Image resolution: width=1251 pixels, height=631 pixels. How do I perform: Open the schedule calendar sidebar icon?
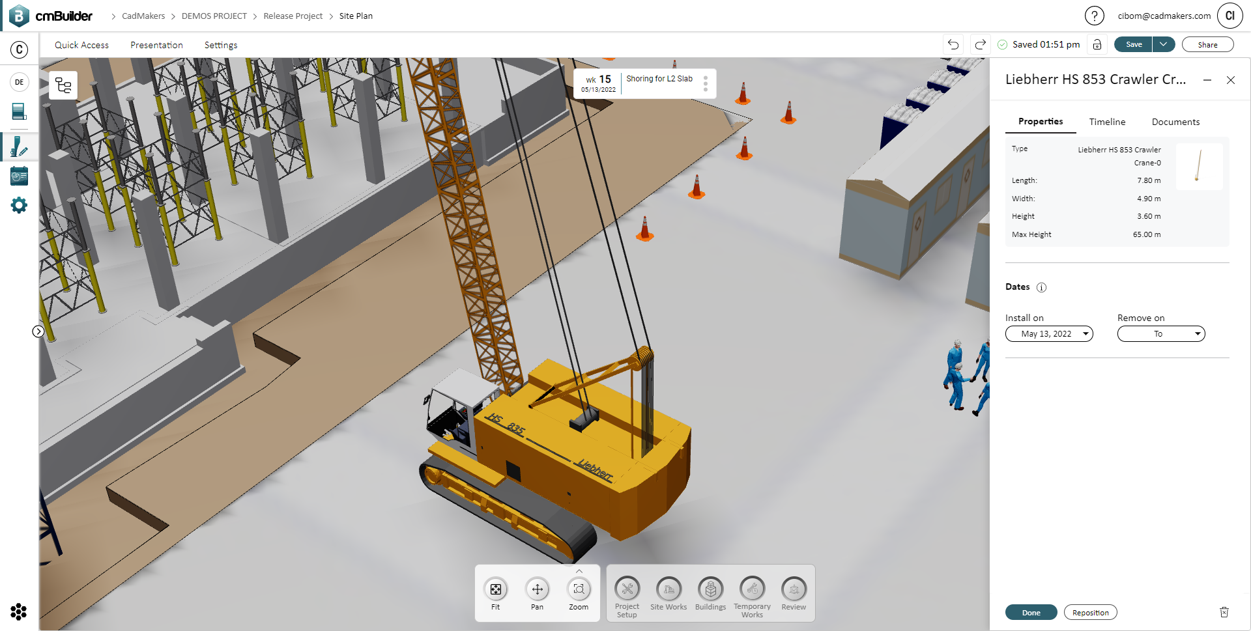click(20, 176)
